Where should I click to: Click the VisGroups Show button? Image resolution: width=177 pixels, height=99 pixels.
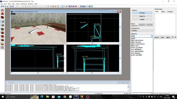point(157,37)
